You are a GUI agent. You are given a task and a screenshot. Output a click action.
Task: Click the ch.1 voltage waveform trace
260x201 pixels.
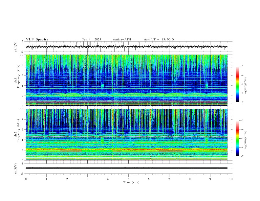pyautogui.click(x=127, y=47)
